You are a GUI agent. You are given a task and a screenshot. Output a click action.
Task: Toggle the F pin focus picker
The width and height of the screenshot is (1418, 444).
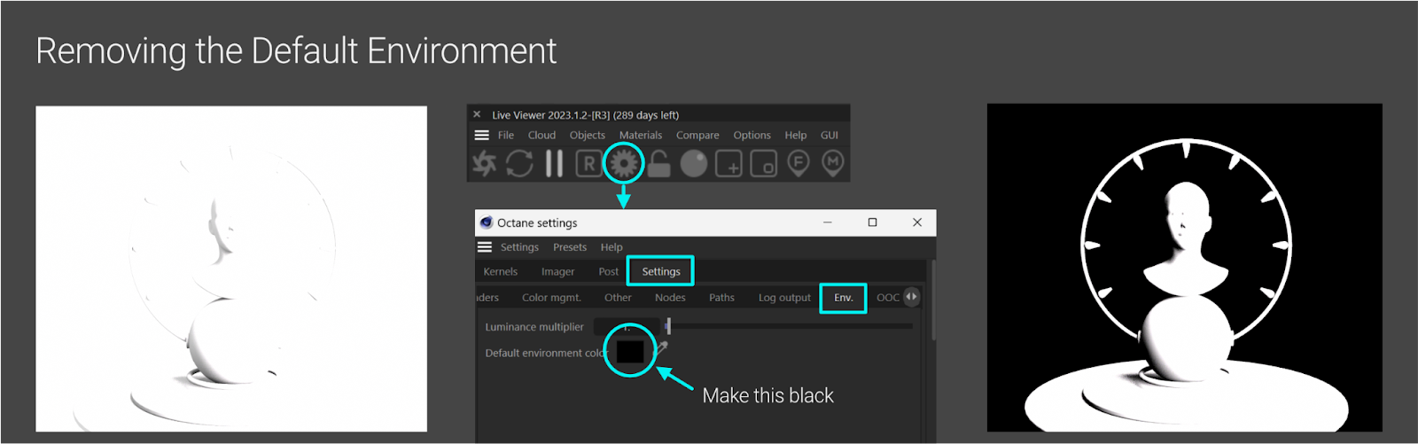tap(798, 164)
